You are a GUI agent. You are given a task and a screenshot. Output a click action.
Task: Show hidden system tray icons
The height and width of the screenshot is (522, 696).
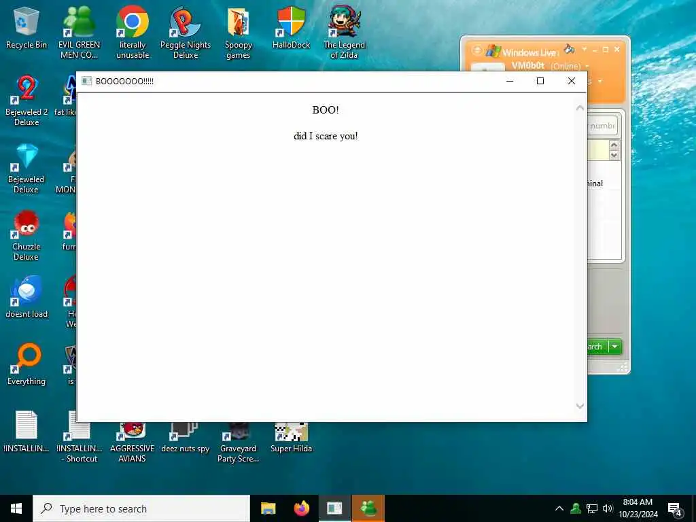pyautogui.click(x=559, y=508)
